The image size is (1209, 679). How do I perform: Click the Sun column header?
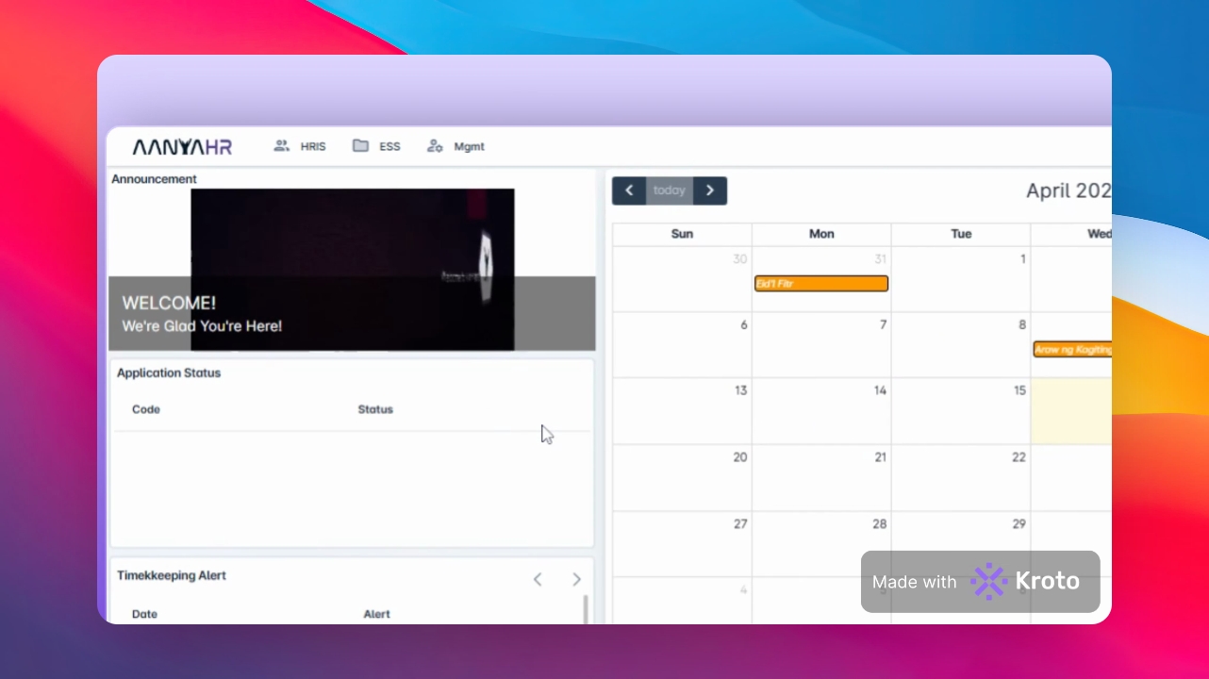[x=682, y=234]
